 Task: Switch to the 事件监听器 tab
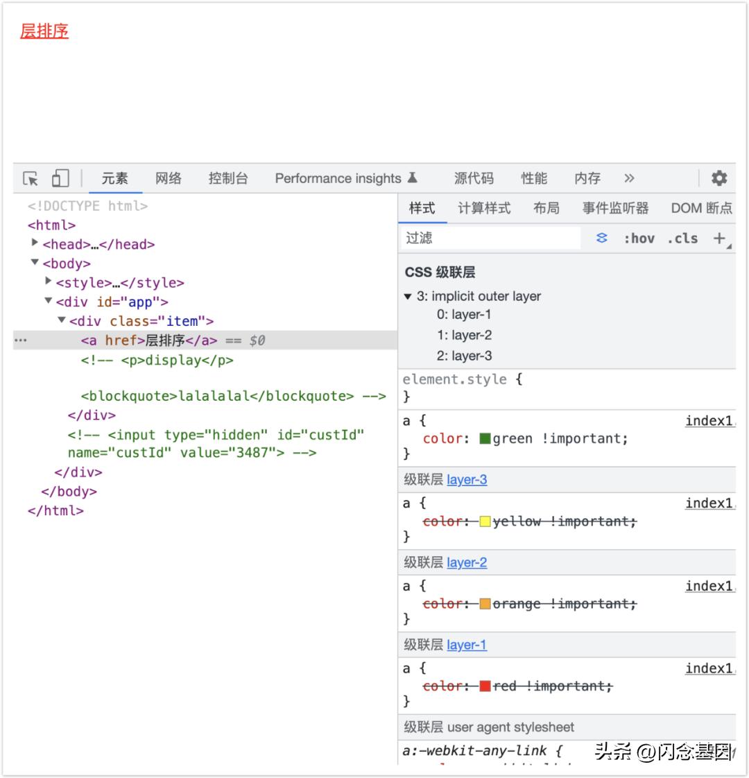click(614, 208)
